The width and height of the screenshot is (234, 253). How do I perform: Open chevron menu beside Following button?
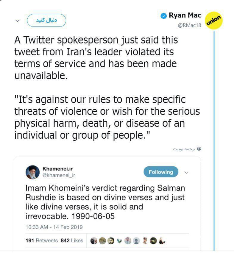[x=187, y=172]
